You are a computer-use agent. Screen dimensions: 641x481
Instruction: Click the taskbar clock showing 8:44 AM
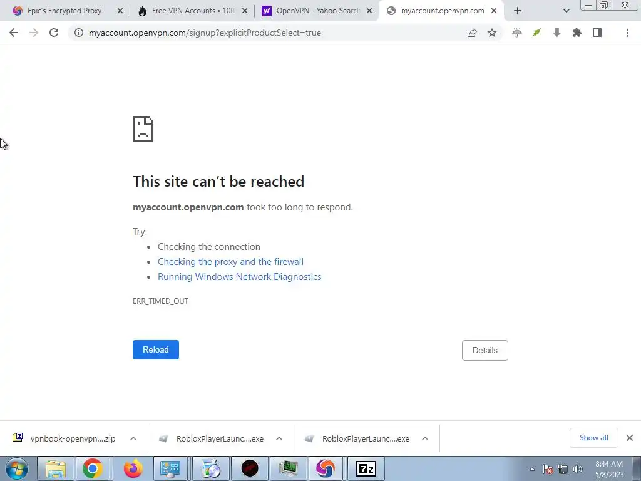point(609,469)
